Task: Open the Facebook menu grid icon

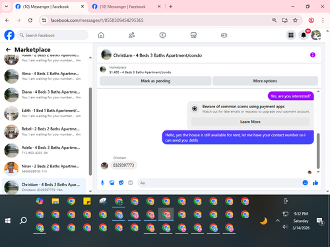Action: click(291, 35)
